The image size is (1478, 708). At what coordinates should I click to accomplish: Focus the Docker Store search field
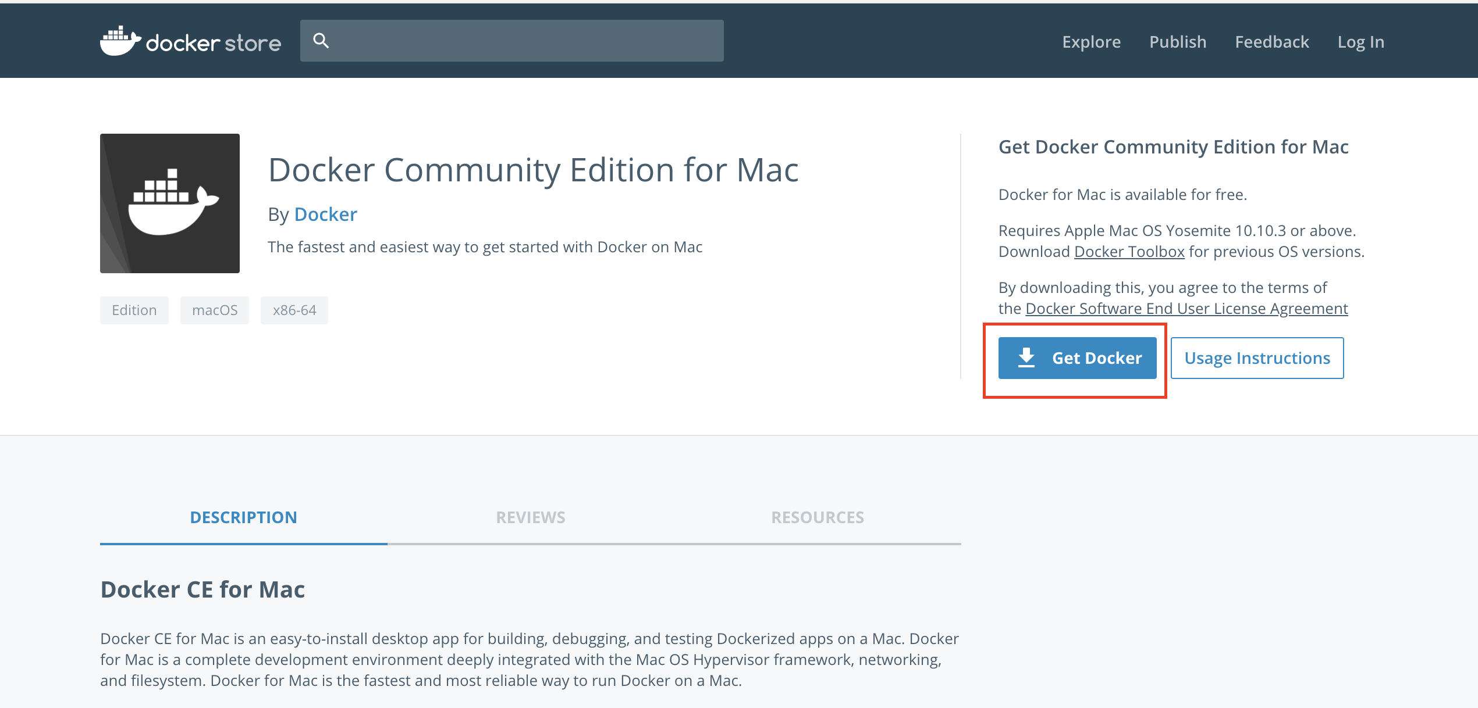pyautogui.click(x=512, y=41)
